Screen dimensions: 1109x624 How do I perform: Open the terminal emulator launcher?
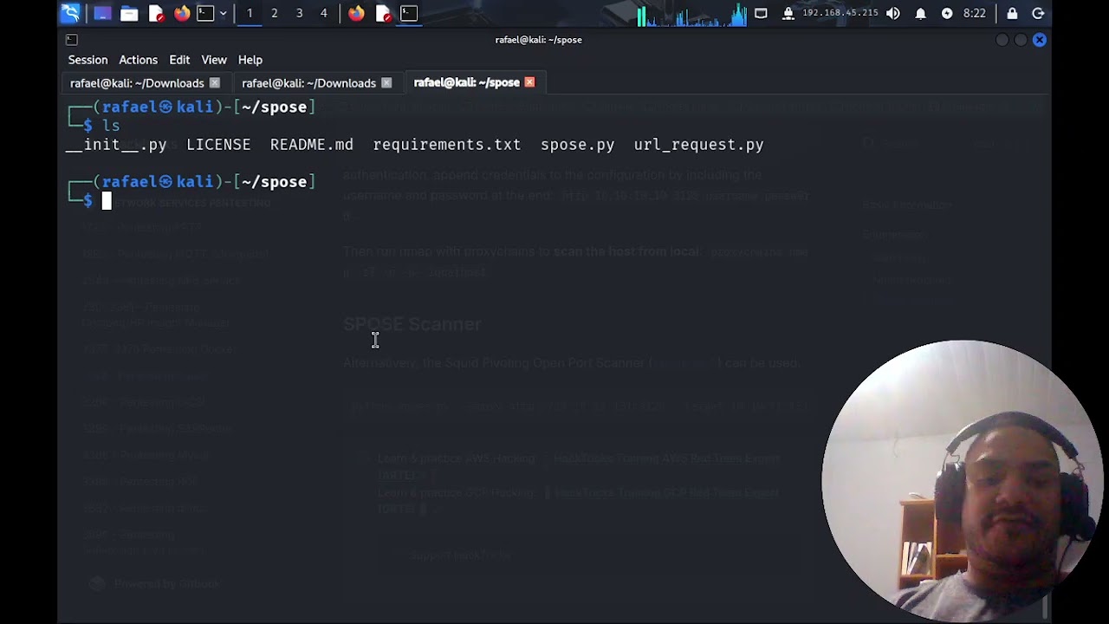coord(205,13)
